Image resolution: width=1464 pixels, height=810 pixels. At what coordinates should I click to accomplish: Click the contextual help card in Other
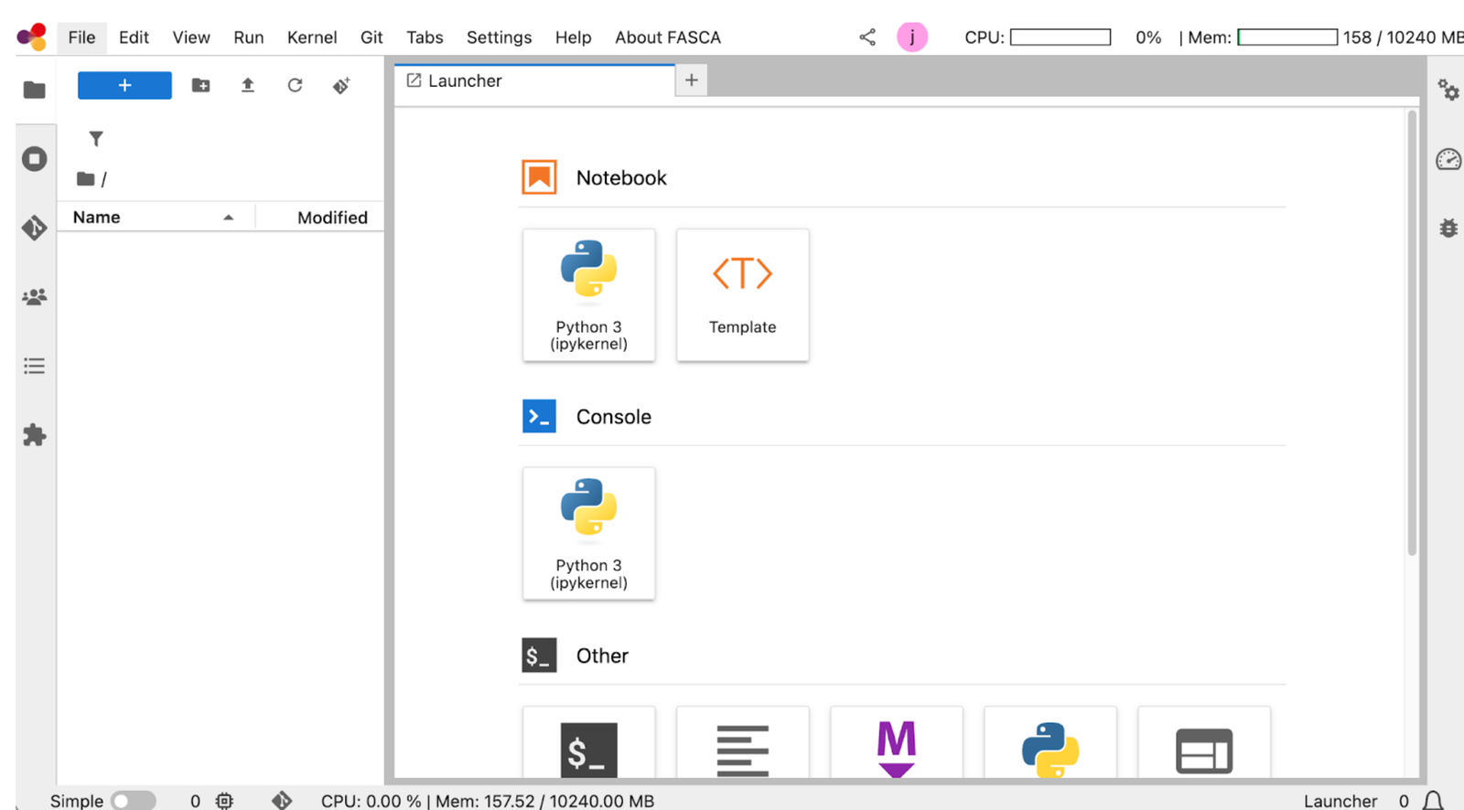(x=1204, y=742)
